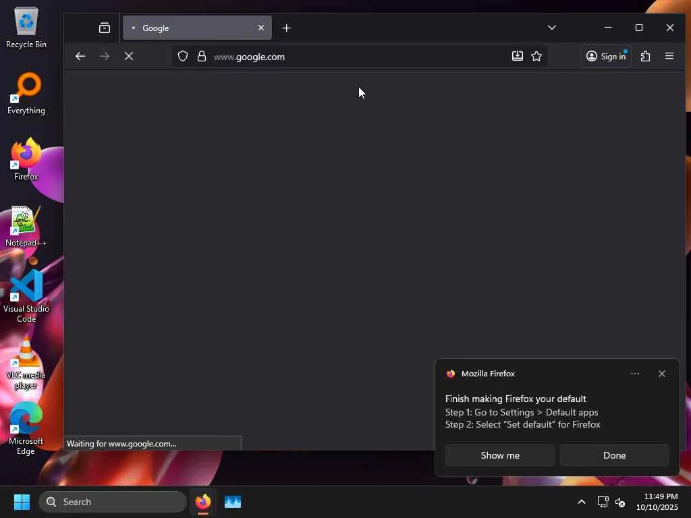Open the tracking protection shield icon
The width and height of the screenshot is (691, 518).
[183, 57]
